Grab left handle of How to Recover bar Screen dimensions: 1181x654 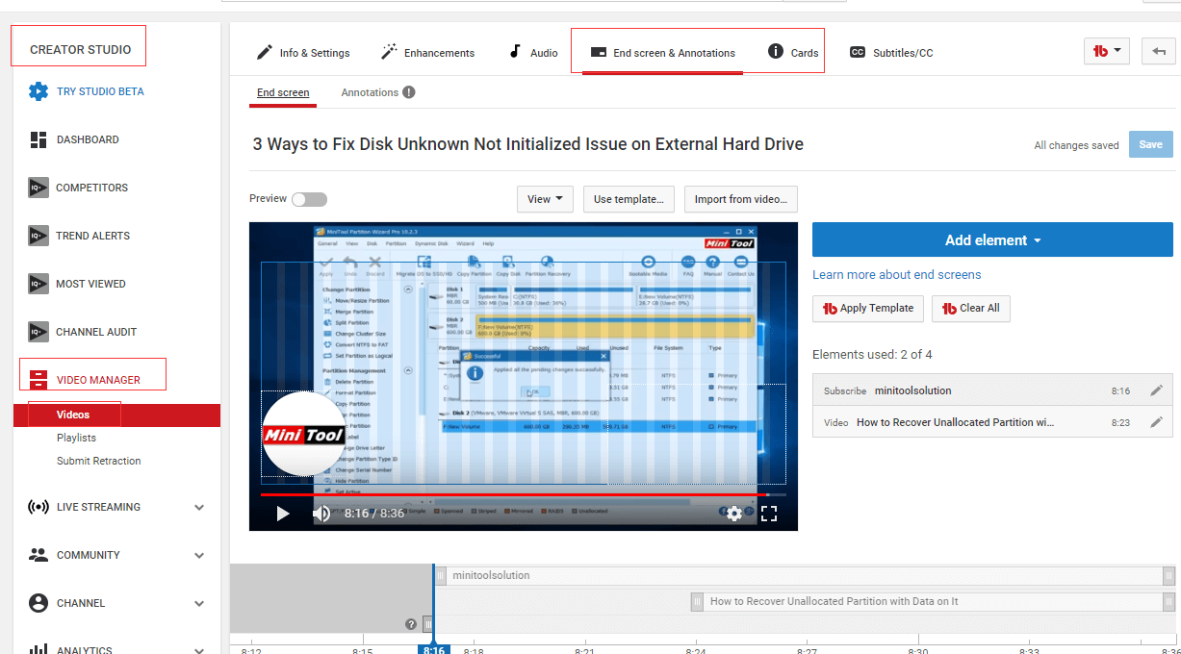point(697,601)
